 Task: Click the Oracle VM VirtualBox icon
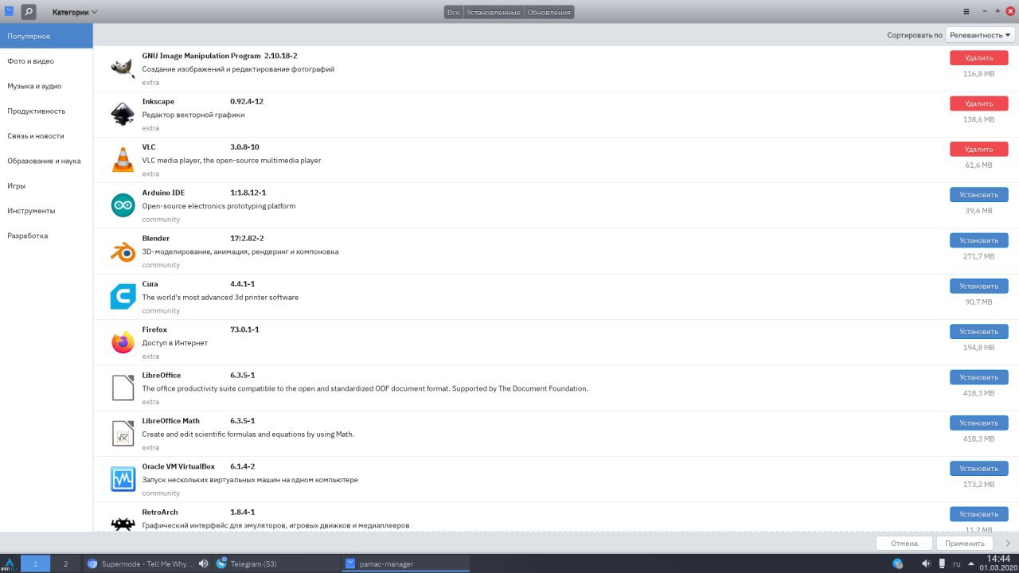click(123, 479)
